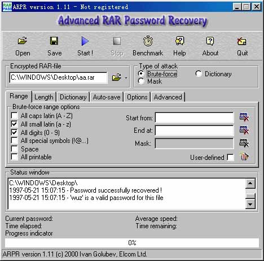Open the Advanced tab
The image size is (264, 261).
[x=168, y=97]
